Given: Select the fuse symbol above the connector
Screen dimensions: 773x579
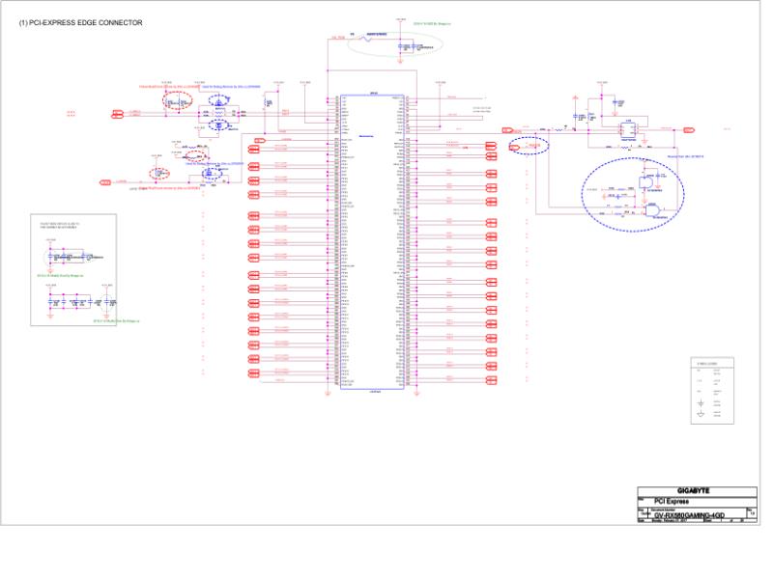Looking at the screenshot, I should [367, 38].
